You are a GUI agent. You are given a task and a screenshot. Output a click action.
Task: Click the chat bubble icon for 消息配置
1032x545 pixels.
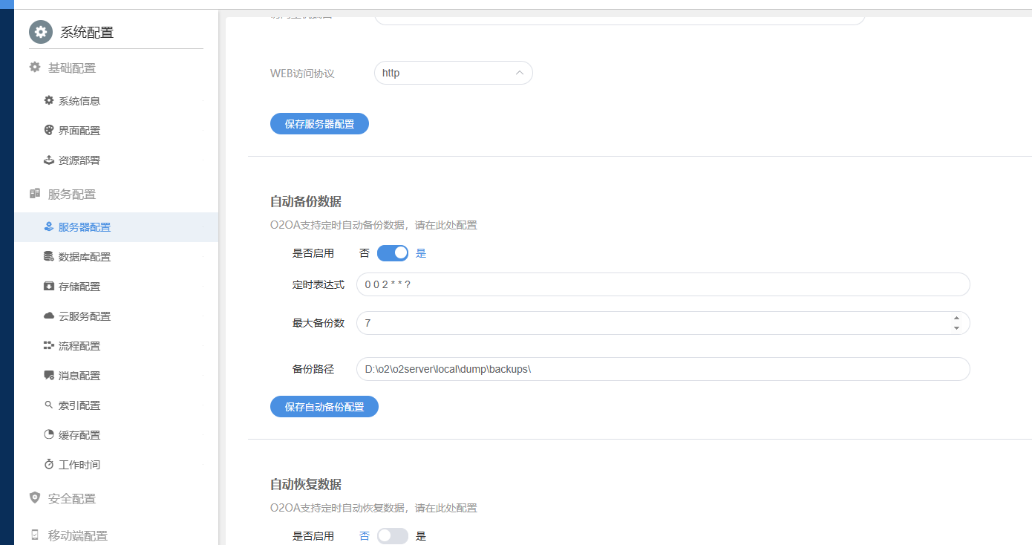tap(49, 375)
